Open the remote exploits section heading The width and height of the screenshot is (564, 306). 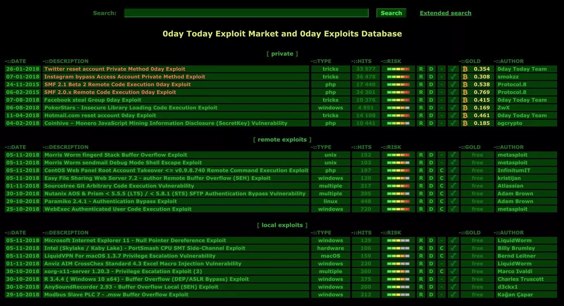[282, 139]
